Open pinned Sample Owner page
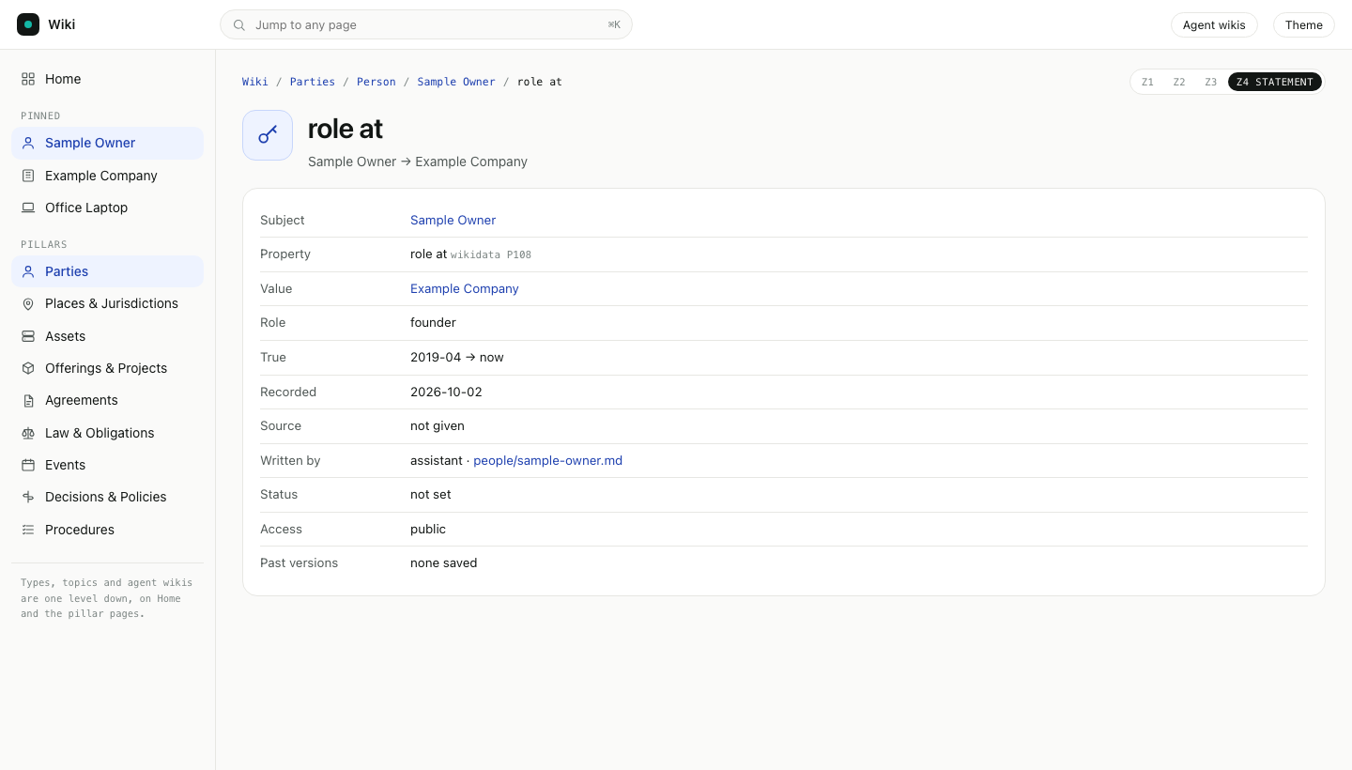Screen dimensions: 1352x770 tap(107, 143)
